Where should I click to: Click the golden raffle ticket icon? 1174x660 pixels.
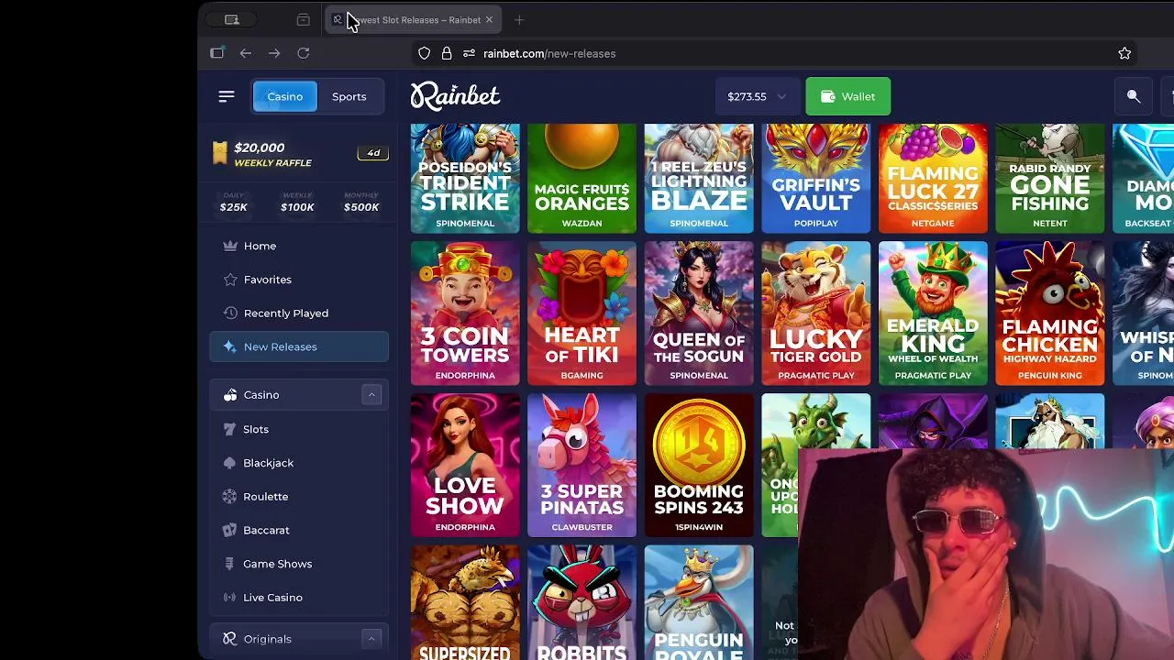(219, 153)
